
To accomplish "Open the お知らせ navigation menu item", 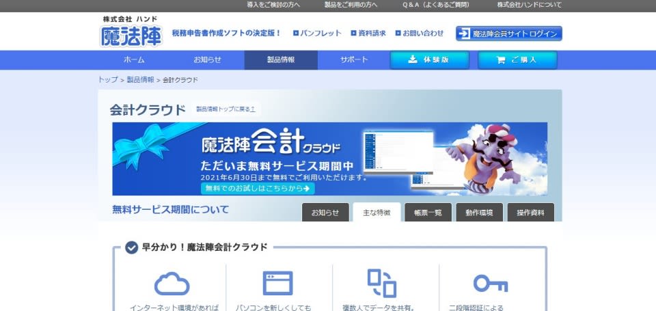I will click(x=208, y=60).
